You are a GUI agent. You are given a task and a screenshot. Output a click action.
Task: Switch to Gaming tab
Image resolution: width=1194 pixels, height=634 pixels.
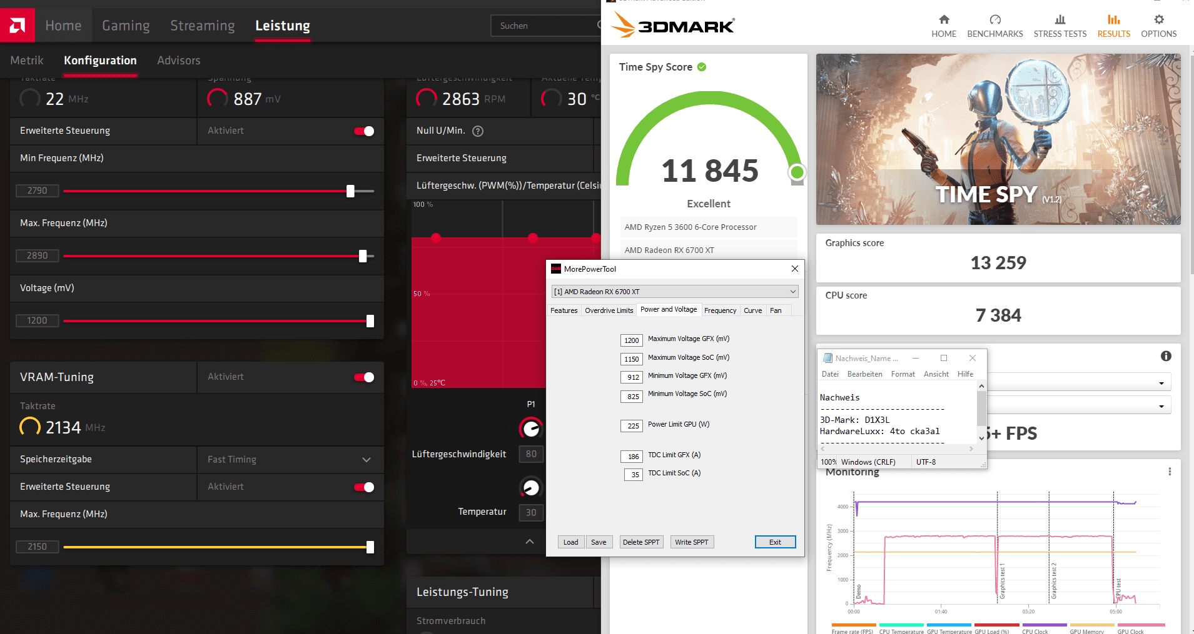tap(126, 26)
